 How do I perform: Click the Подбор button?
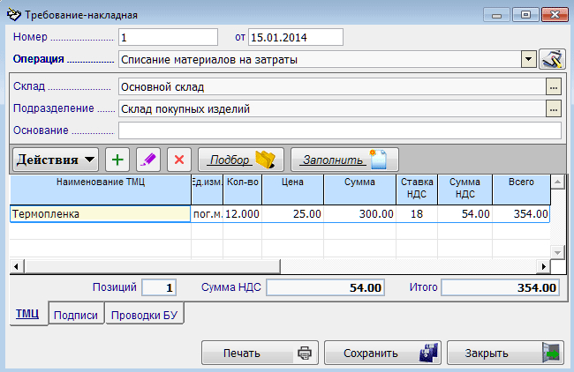click(241, 160)
